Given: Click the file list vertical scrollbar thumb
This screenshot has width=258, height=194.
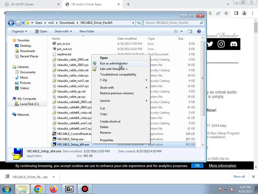Looking at the screenshot, I should [203, 78].
